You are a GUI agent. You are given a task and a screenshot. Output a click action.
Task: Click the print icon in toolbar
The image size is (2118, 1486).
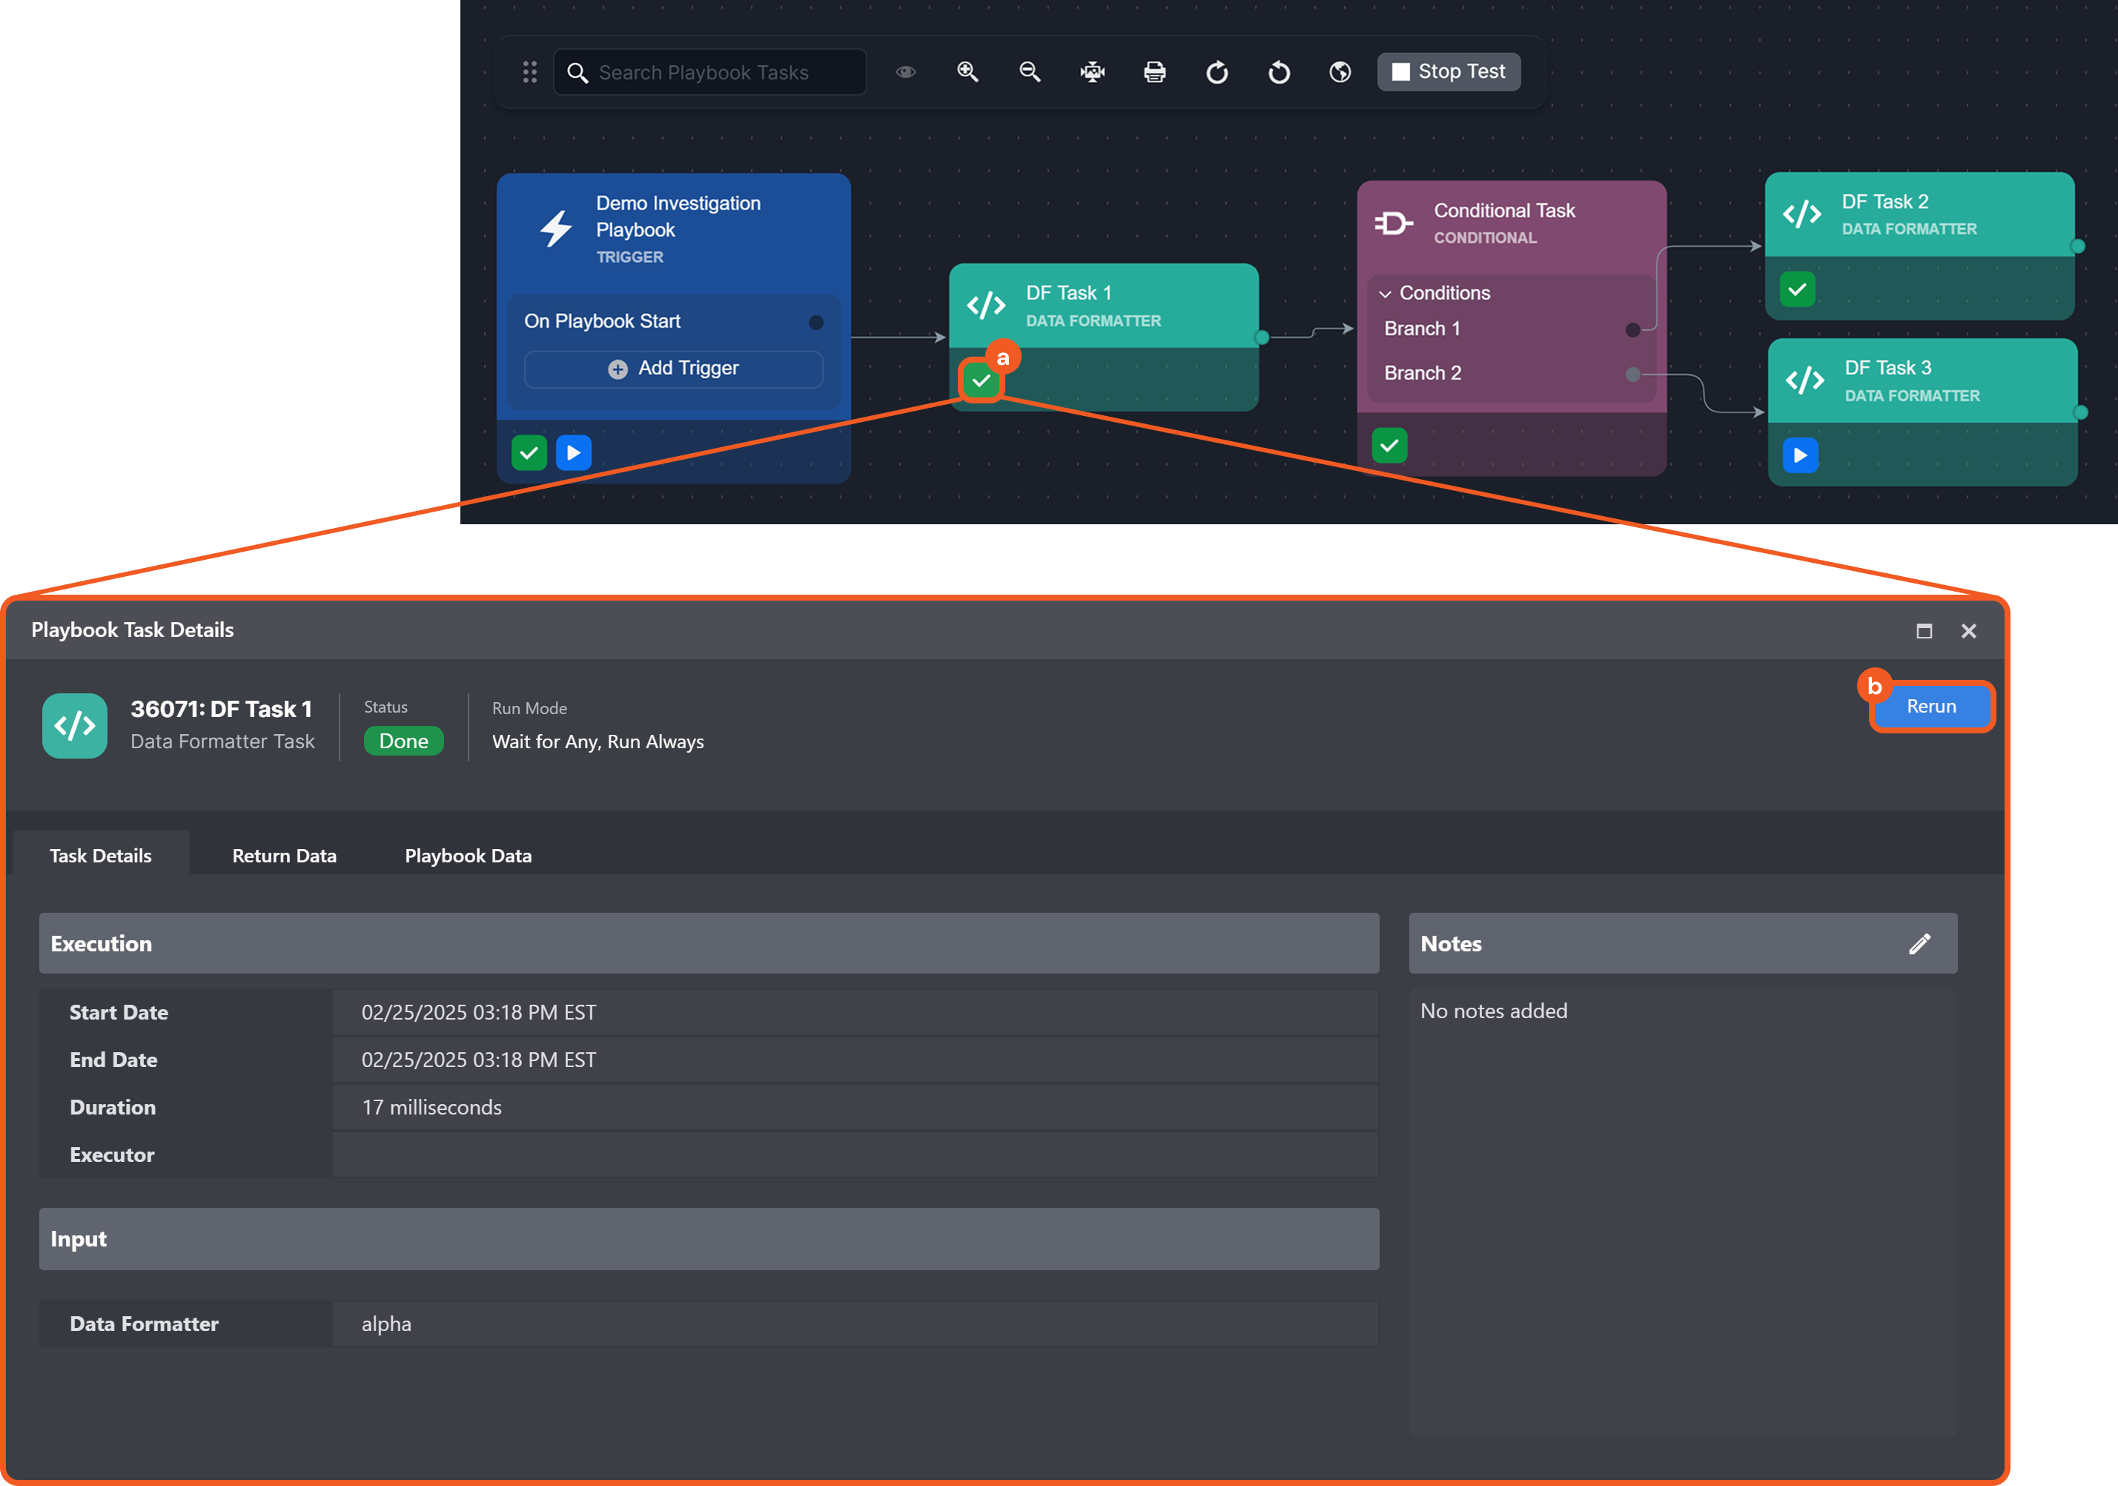(x=1154, y=72)
